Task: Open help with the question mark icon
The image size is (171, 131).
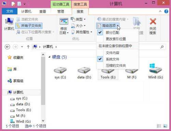Action: point(166,11)
